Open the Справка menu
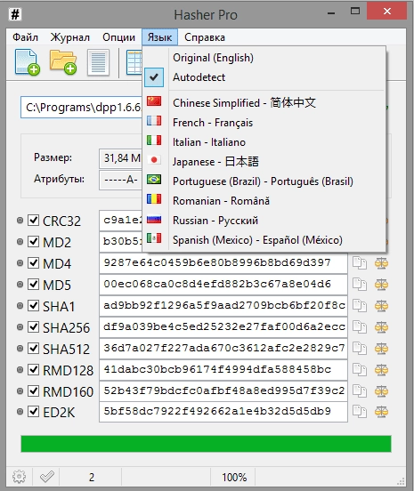The width and height of the screenshot is (414, 491). (205, 37)
